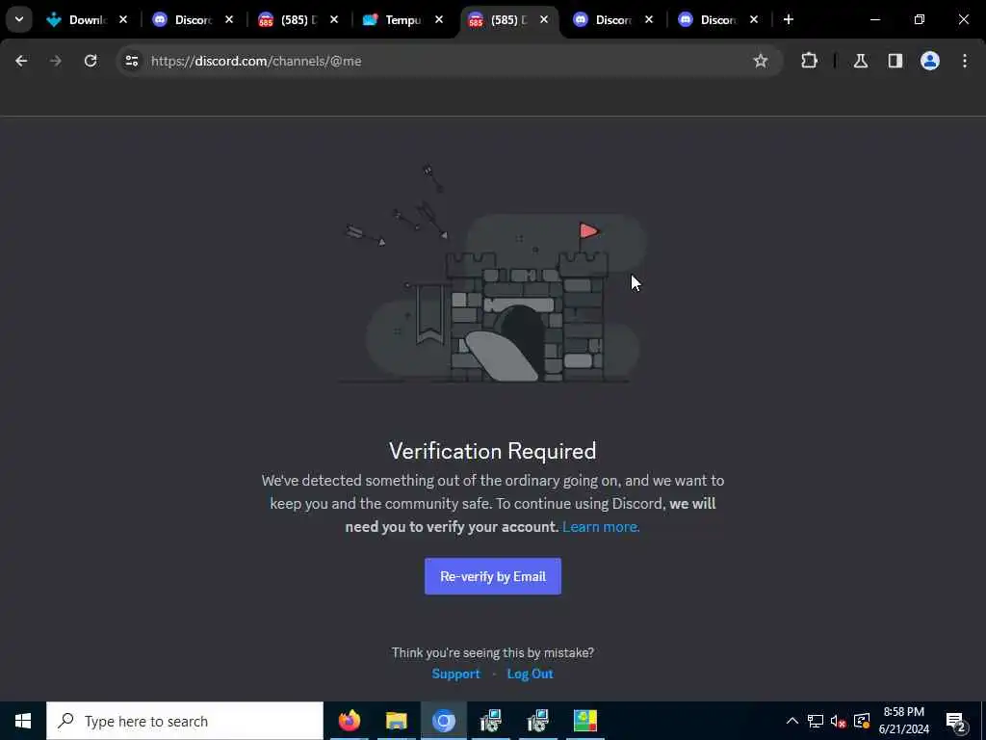986x740 pixels.
Task: Open the Extensions puzzle icon
Action: 809,61
